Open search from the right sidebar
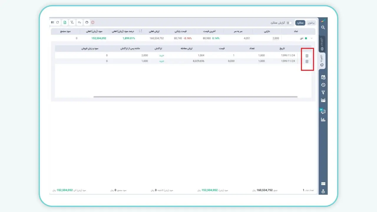377x212 pixels. click(x=323, y=28)
